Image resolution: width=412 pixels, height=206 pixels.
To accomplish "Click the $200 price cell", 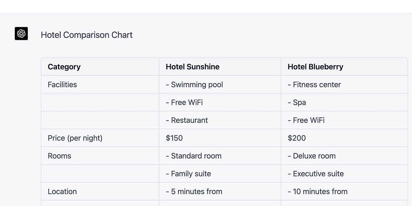I will 297,138.
